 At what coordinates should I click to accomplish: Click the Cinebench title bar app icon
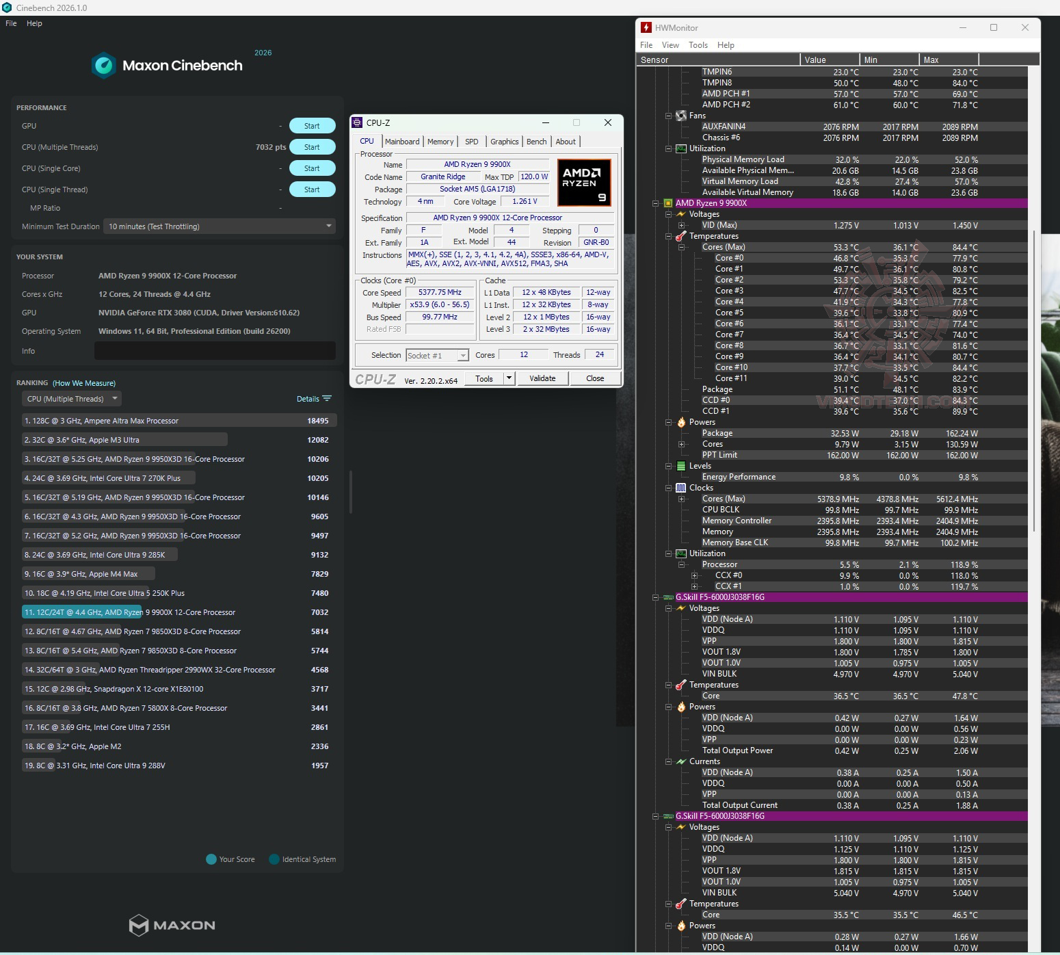(x=7, y=8)
